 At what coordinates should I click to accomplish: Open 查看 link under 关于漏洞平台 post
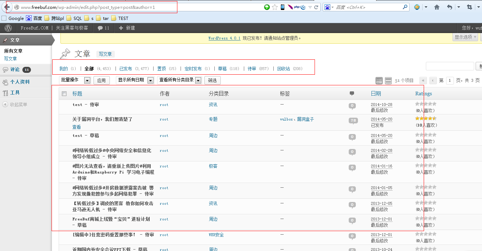tap(76, 127)
